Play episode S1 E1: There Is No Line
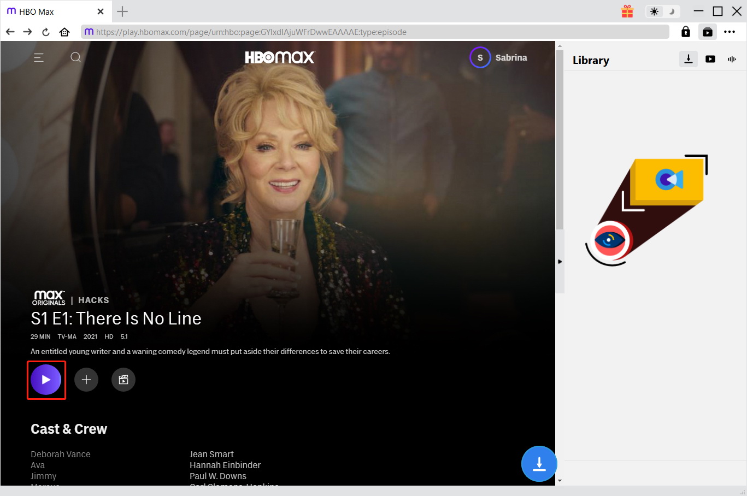Viewport: 747px width, 496px height. pos(46,379)
